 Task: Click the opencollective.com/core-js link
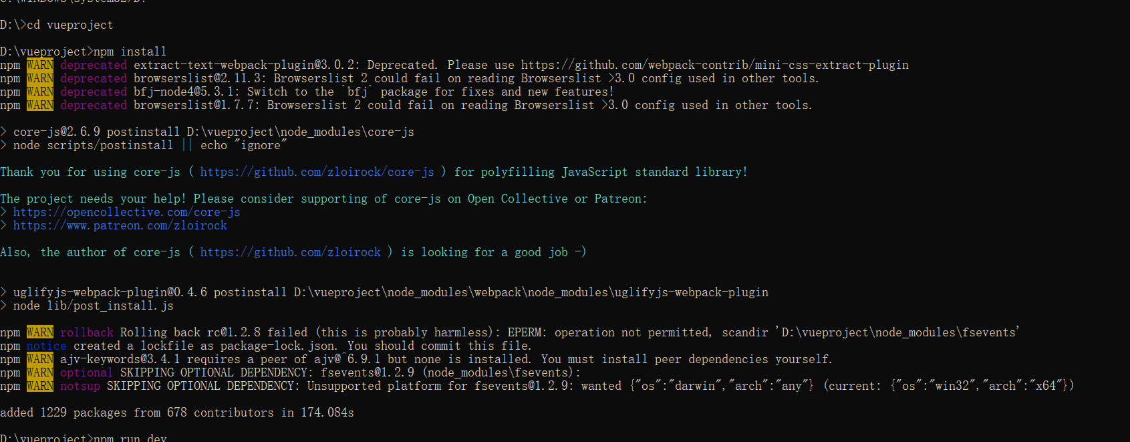[126, 212]
